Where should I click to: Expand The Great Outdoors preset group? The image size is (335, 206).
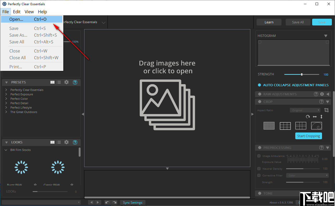pyautogui.click(x=6, y=112)
